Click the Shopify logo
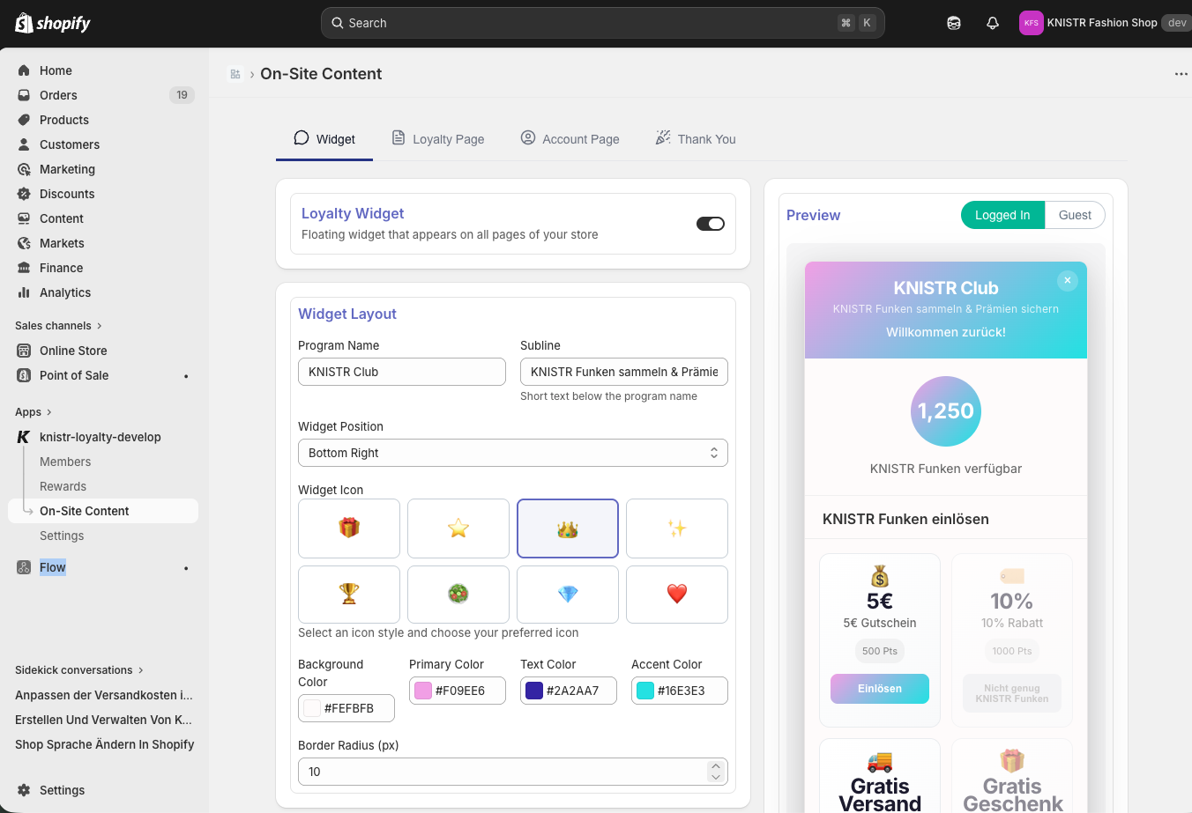1192x813 pixels. (53, 23)
